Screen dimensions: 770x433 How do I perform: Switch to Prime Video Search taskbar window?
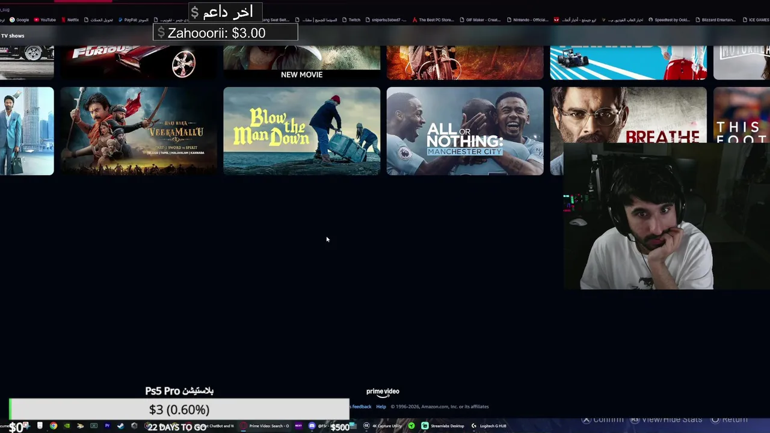(x=265, y=426)
